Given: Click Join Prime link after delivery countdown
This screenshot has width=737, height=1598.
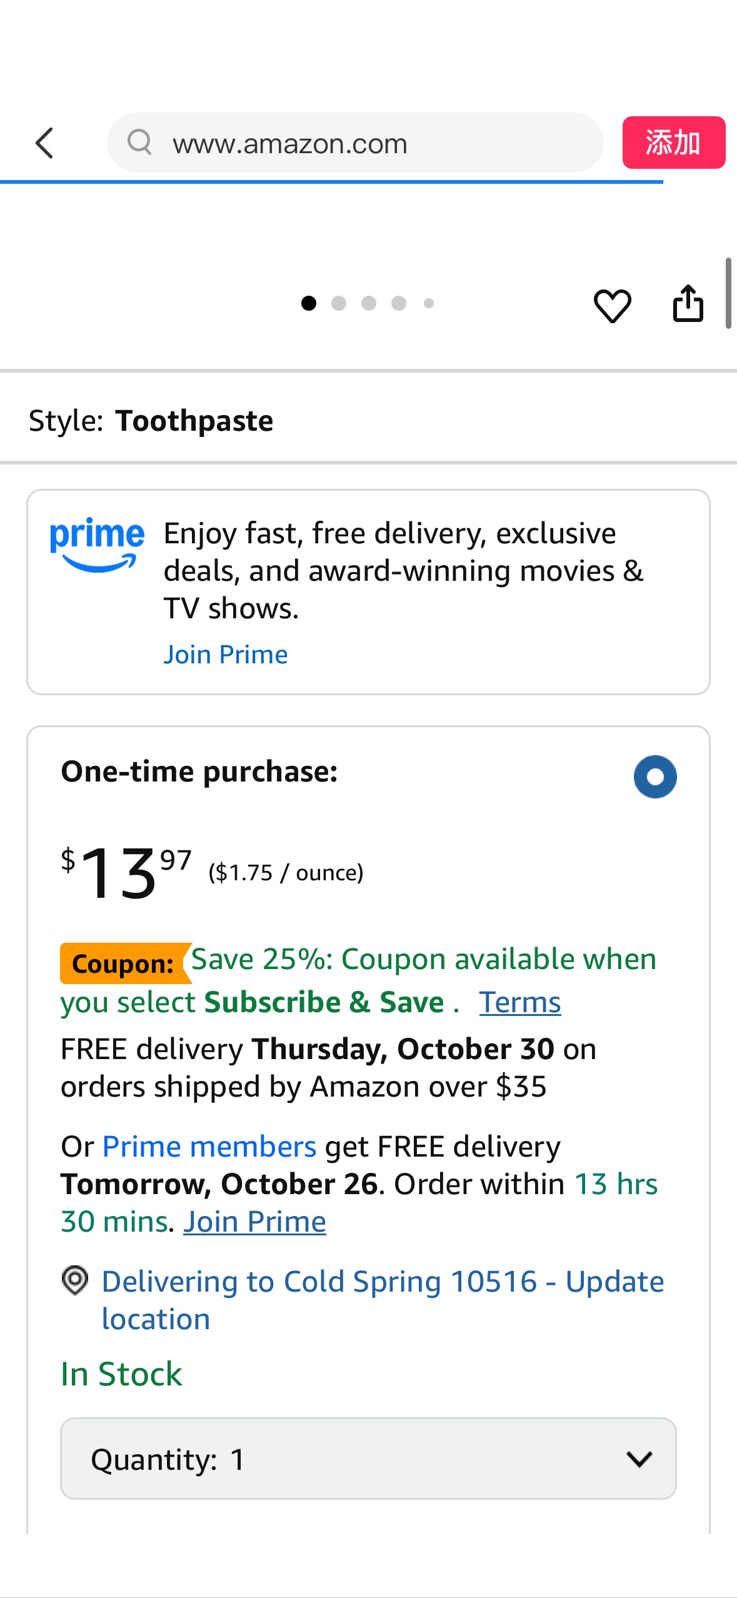Looking at the screenshot, I should pyautogui.click(x=254, y=1222).
